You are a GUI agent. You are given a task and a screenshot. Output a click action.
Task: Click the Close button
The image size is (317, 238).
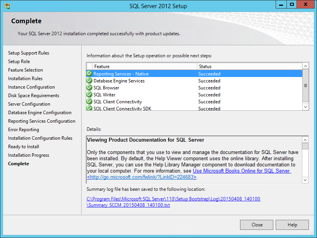pyautogui.click(x=257, y=225)
